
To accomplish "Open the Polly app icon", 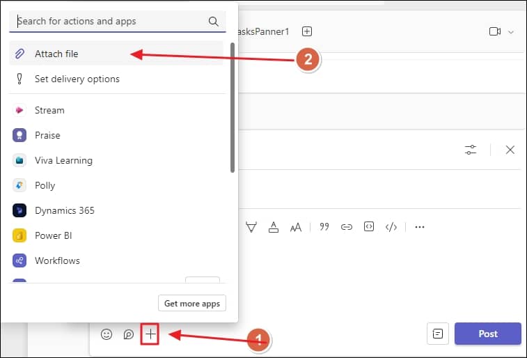I will tap(19, 185).
